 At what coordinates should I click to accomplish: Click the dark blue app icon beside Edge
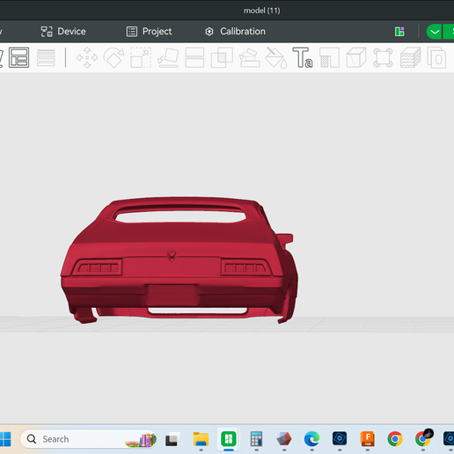tap(340, 439)
